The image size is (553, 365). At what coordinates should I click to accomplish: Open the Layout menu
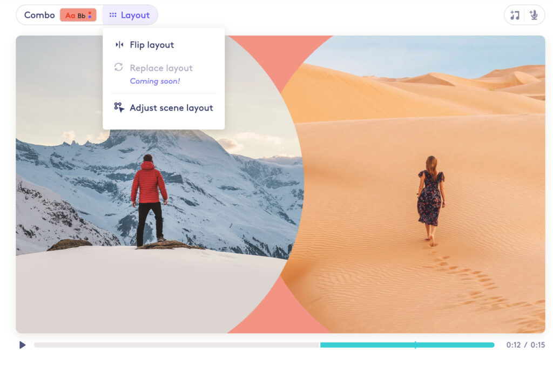point(130,15)
